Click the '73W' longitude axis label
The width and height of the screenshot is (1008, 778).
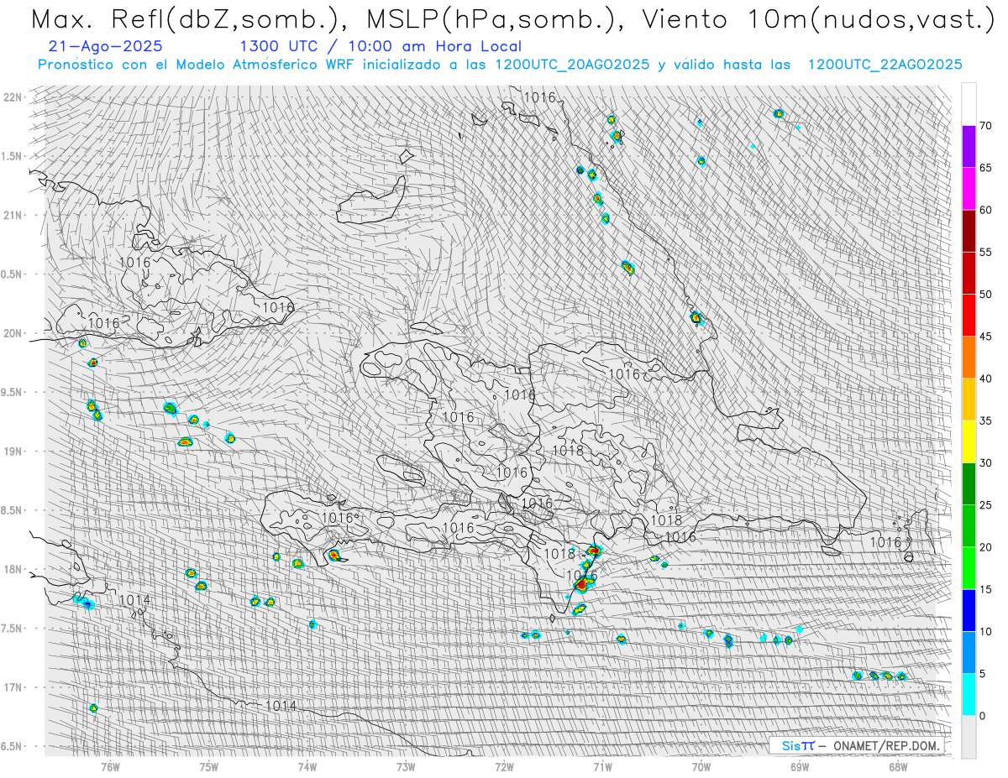[x=405, y=765]
